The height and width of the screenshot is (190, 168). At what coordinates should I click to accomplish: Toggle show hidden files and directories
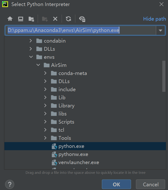point(82,19)
